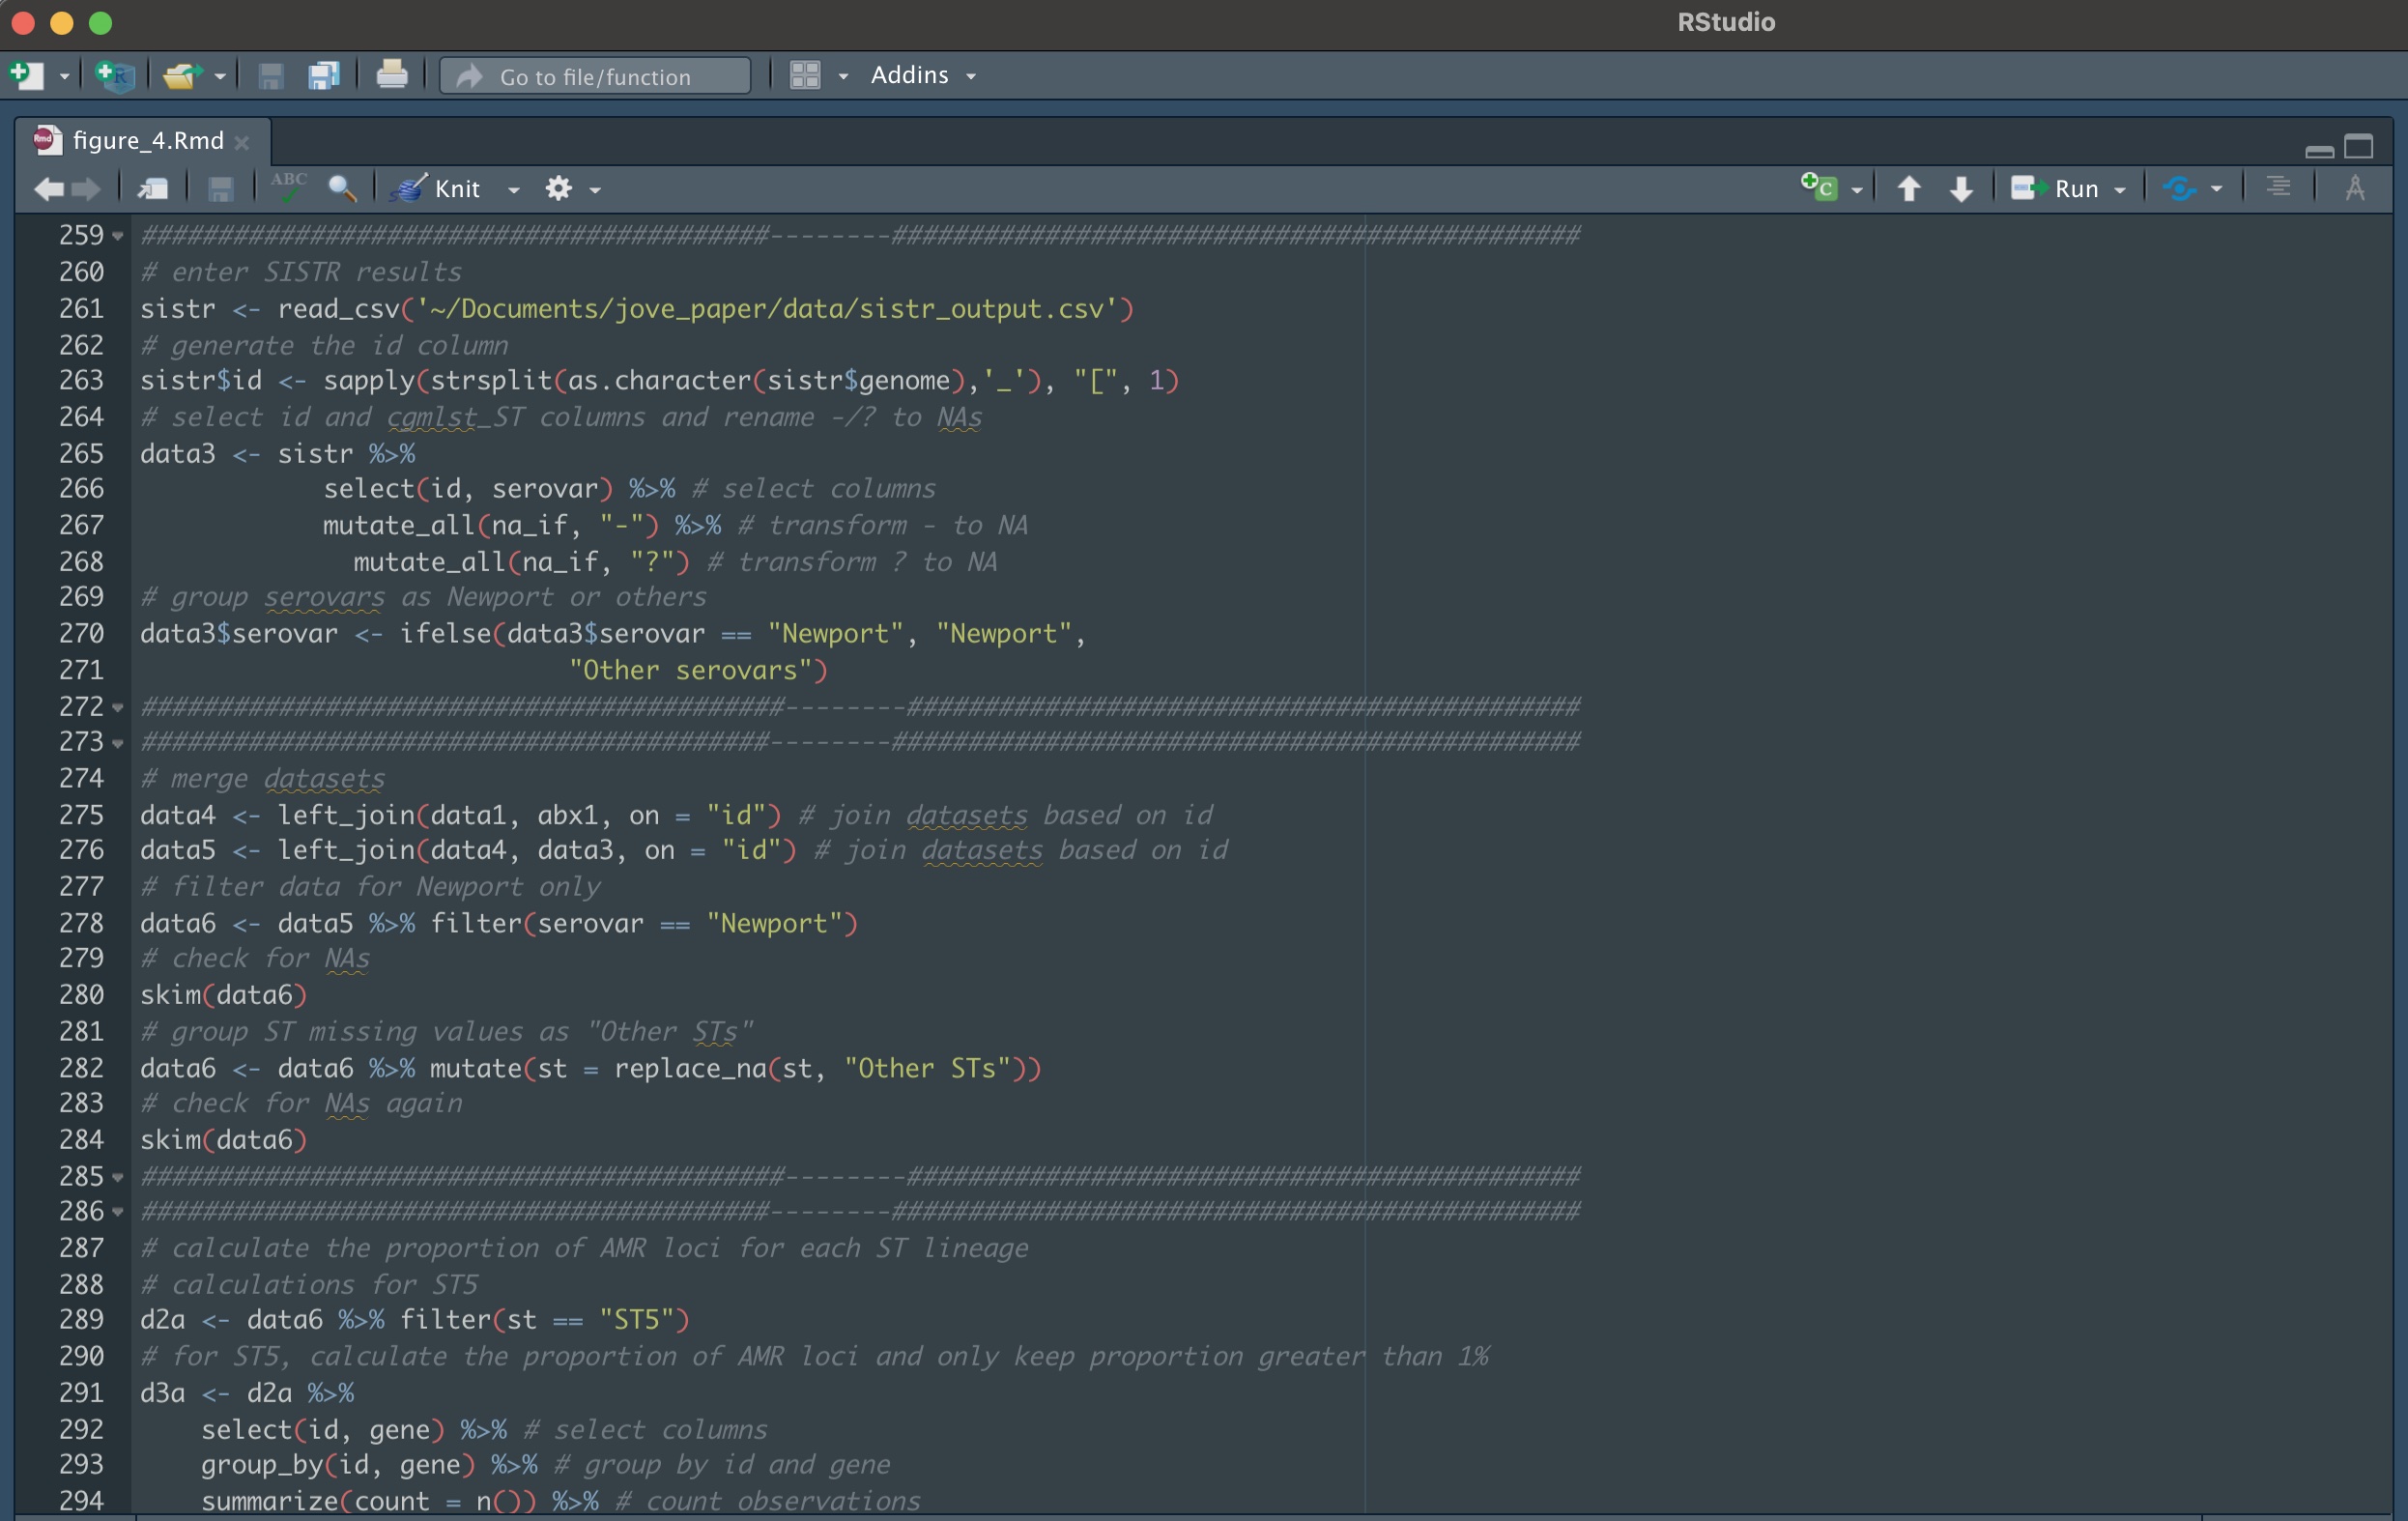Print the current file
Screen dimensions: 2408x1521
(x=391, y=76)
